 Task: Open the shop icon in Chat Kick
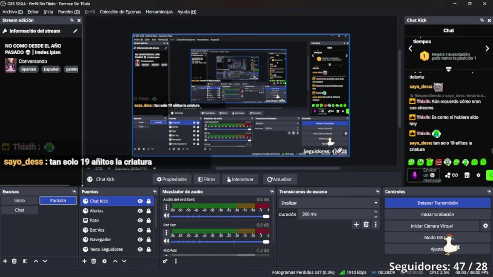467,175
